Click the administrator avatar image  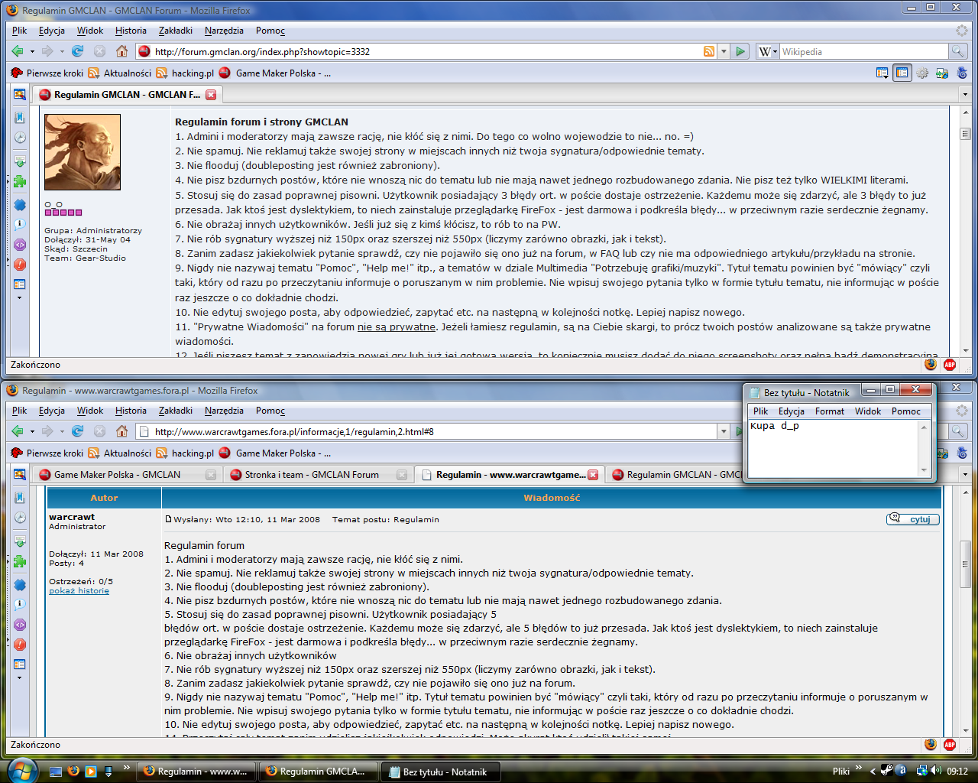(83, 152)
